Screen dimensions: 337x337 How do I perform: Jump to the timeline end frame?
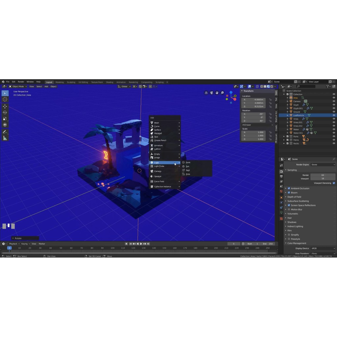[x=148, y=244]
